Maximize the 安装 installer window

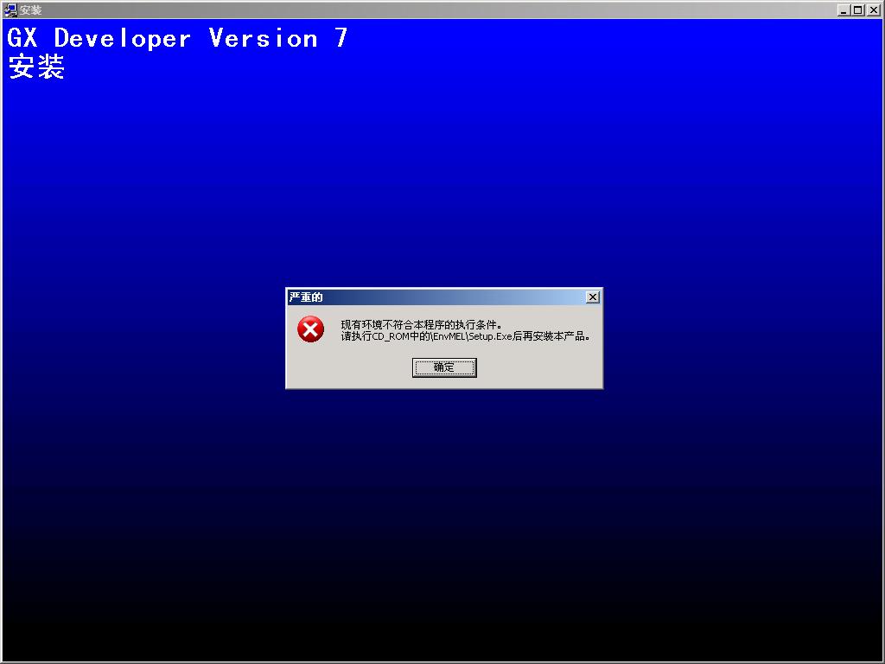[857, 10]
